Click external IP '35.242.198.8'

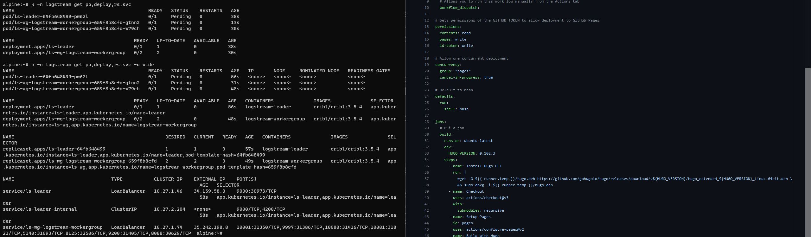pyautogui.click(x=211, y=227)
